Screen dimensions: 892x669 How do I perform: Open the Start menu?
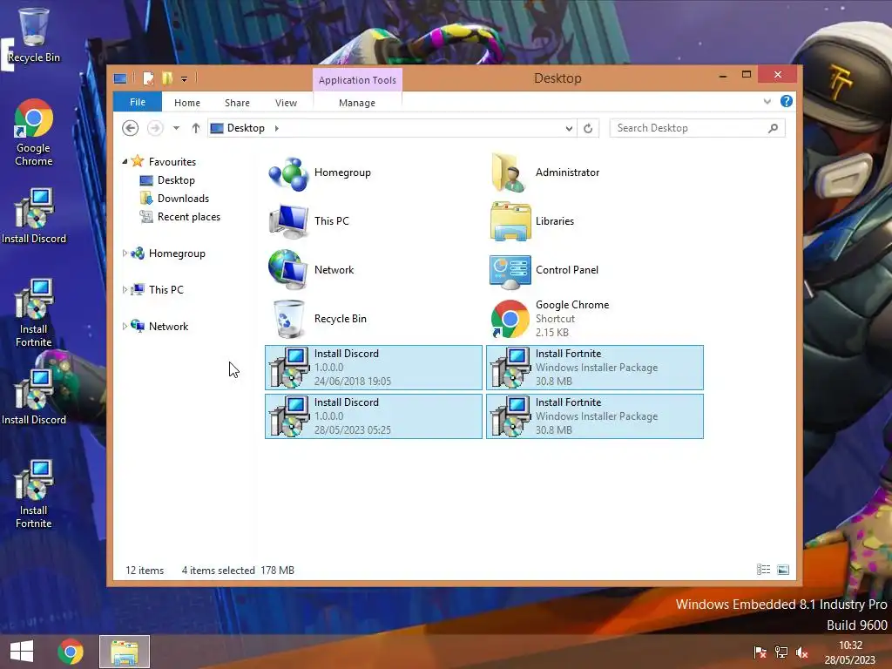[x=22, y=652]
